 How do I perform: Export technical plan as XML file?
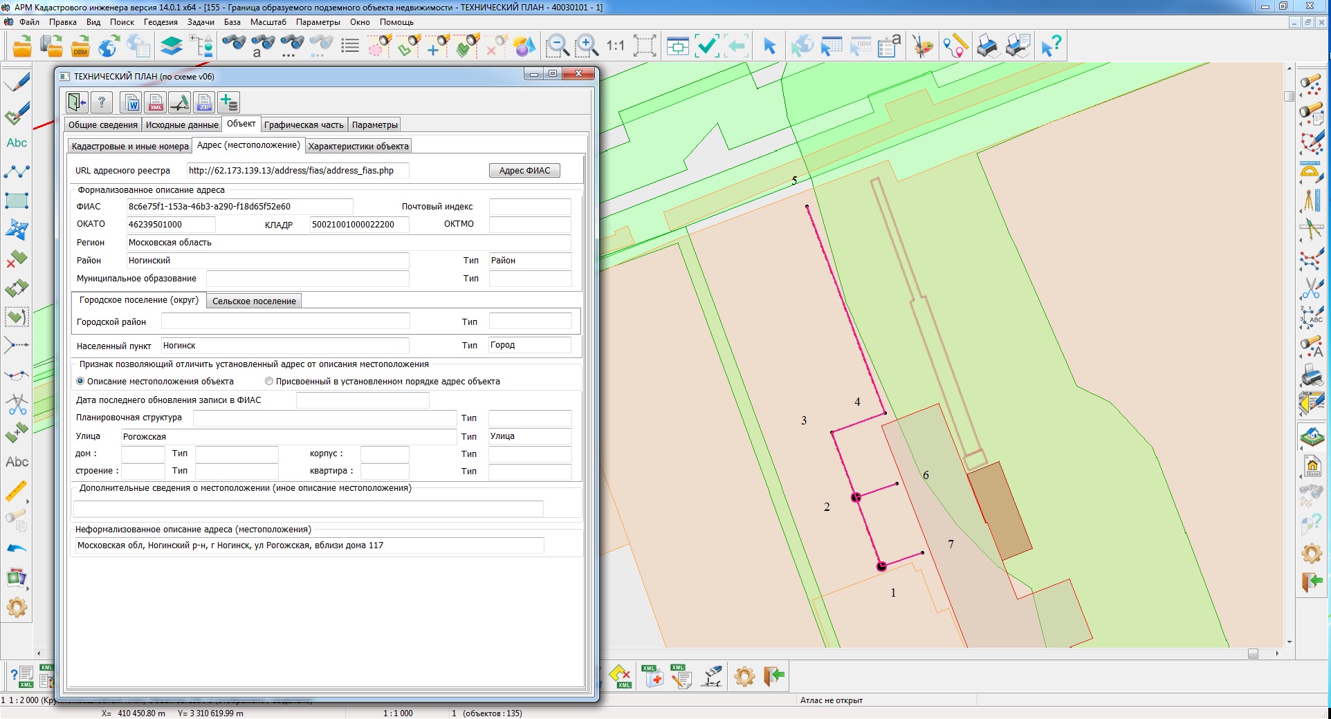(156, 103)
